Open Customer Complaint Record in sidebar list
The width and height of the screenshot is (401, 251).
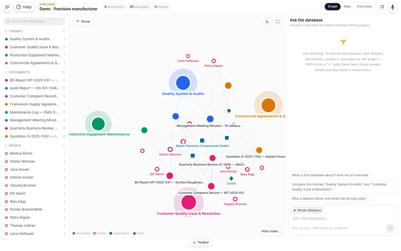[34, 96]
